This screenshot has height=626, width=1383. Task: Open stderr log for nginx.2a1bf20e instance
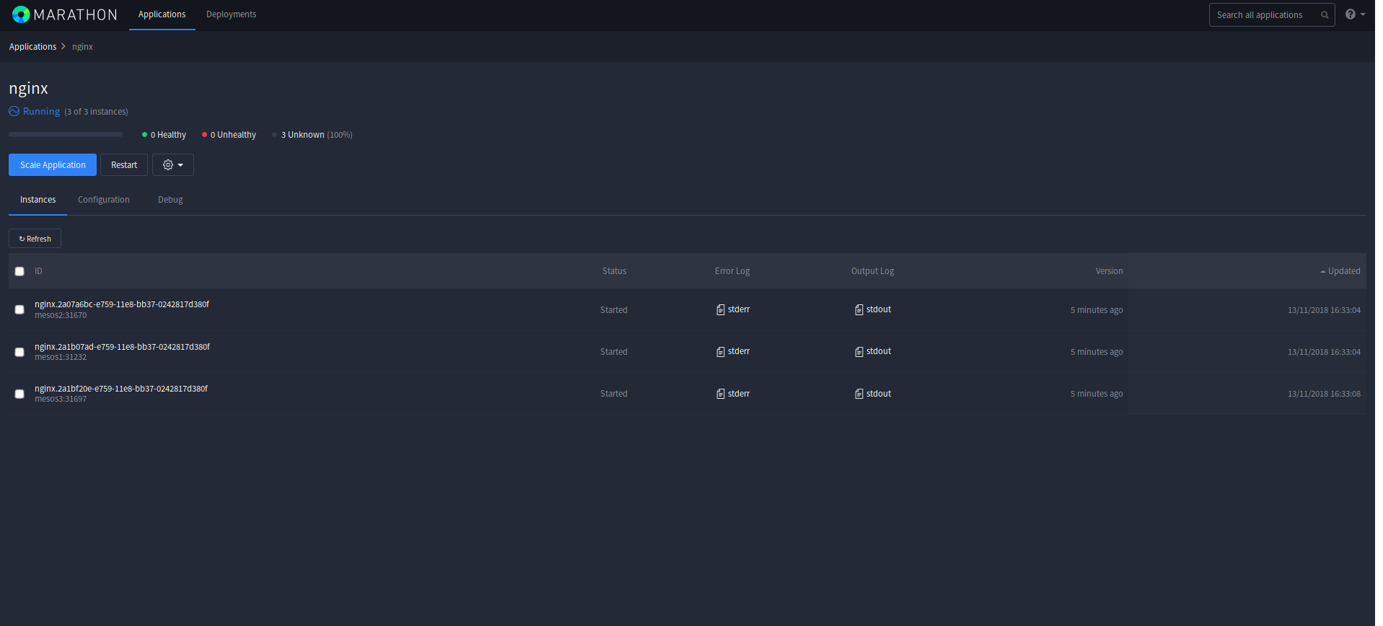click(x=733, y=394)
